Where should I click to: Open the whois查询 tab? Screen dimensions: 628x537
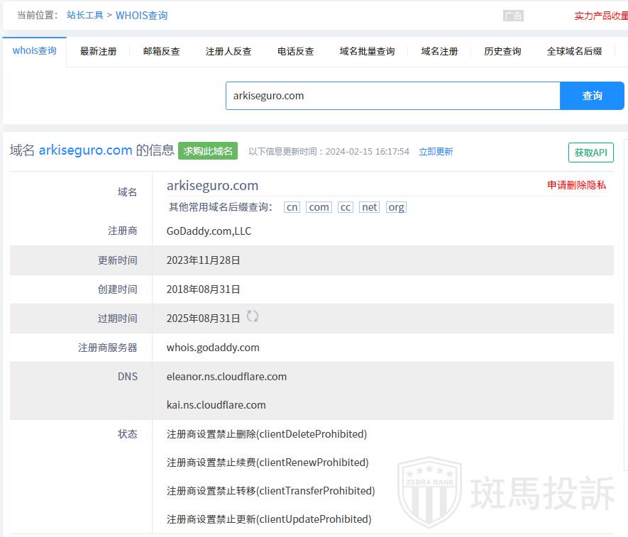(34, 51)
